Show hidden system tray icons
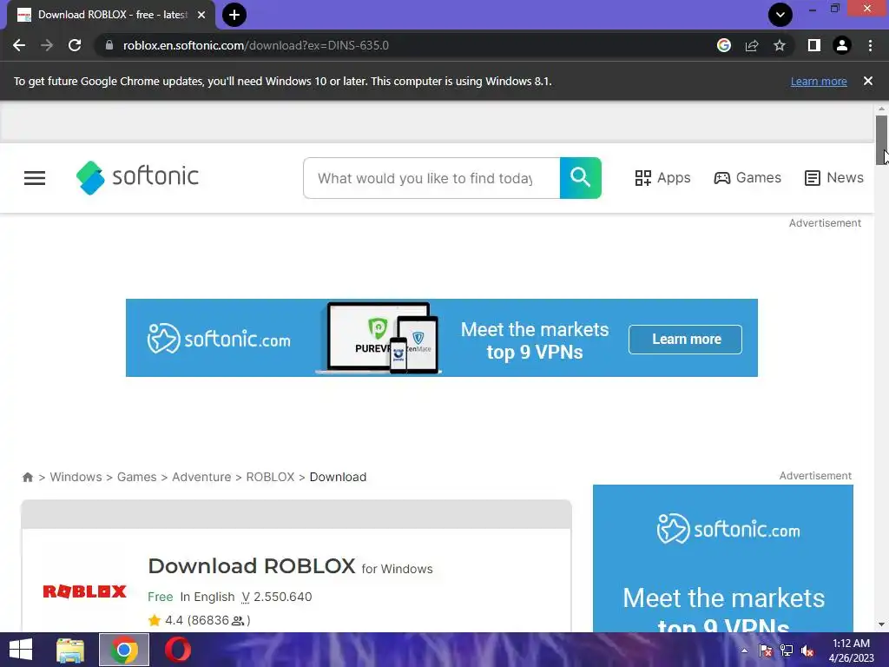Image resolution: width=889 pixels, height=667 pixels. click(744, 650)
